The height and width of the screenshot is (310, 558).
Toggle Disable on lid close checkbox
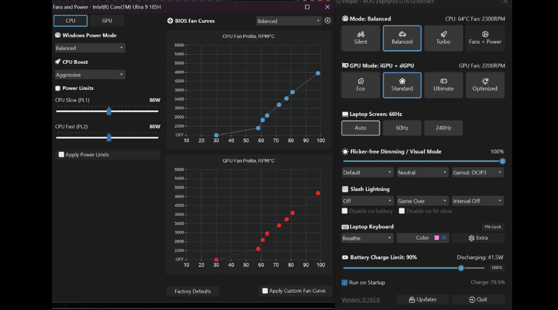[402, 211]
